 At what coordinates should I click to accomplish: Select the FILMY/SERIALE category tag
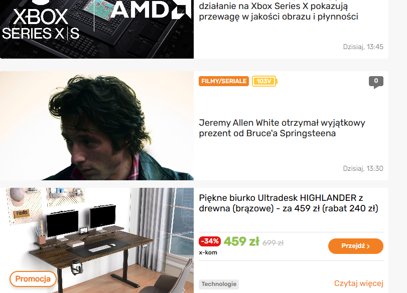click(224, 81)
